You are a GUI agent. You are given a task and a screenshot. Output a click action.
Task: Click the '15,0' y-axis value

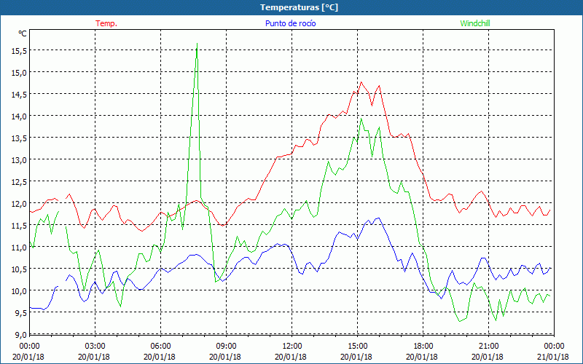(19, 74)
